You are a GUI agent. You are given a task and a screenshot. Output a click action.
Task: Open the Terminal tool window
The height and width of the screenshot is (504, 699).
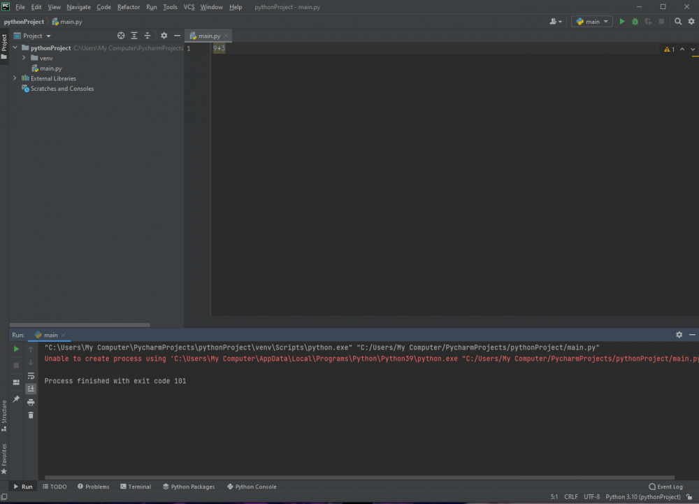click(136, 487)
